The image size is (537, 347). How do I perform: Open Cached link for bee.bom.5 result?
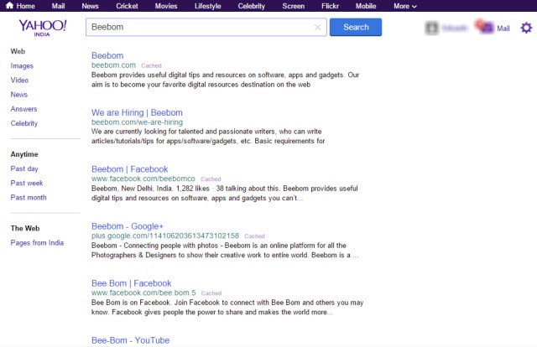pyautogui.click(x=211, y=293)
